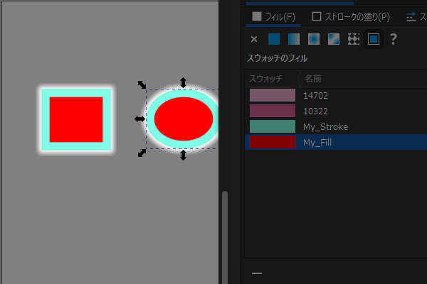Click the No paint X icon

pos(254,39)
